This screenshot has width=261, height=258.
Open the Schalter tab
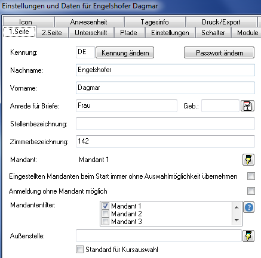pos(213,33)
